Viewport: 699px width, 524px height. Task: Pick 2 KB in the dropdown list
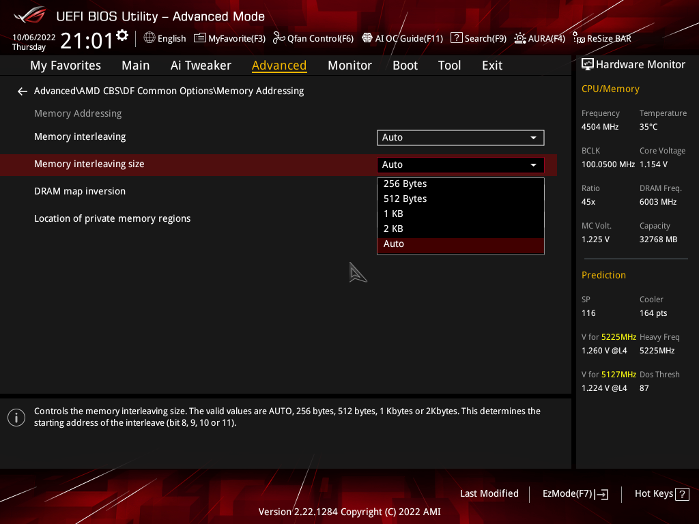coord(393,229)
